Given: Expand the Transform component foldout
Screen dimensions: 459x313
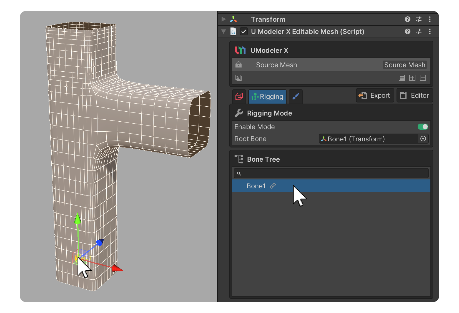Looking at the screenshot, I should (224, 19).
